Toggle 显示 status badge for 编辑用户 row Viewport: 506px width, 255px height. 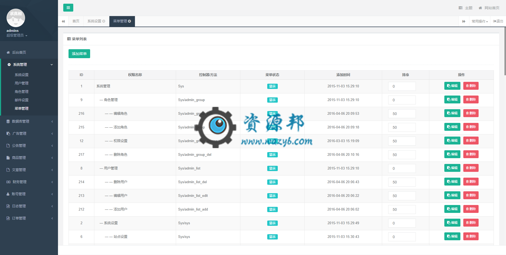pos(272,196)
